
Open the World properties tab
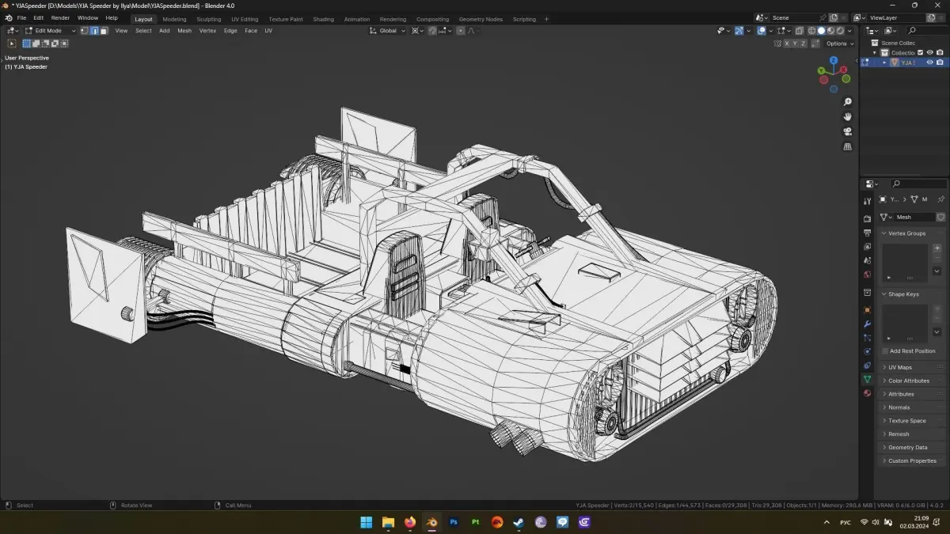coord(867,275)
